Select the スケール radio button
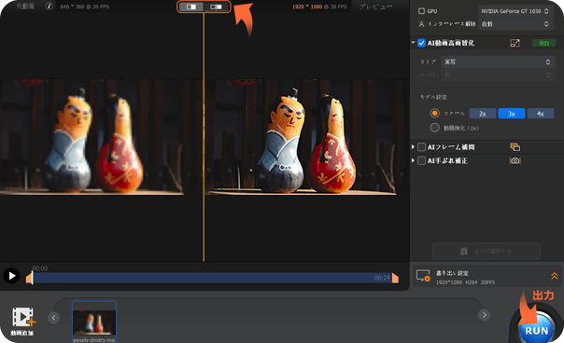 pos(434,113)
